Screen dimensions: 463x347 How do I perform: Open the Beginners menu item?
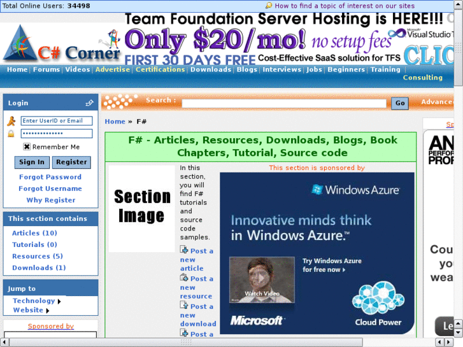point(346,69)
